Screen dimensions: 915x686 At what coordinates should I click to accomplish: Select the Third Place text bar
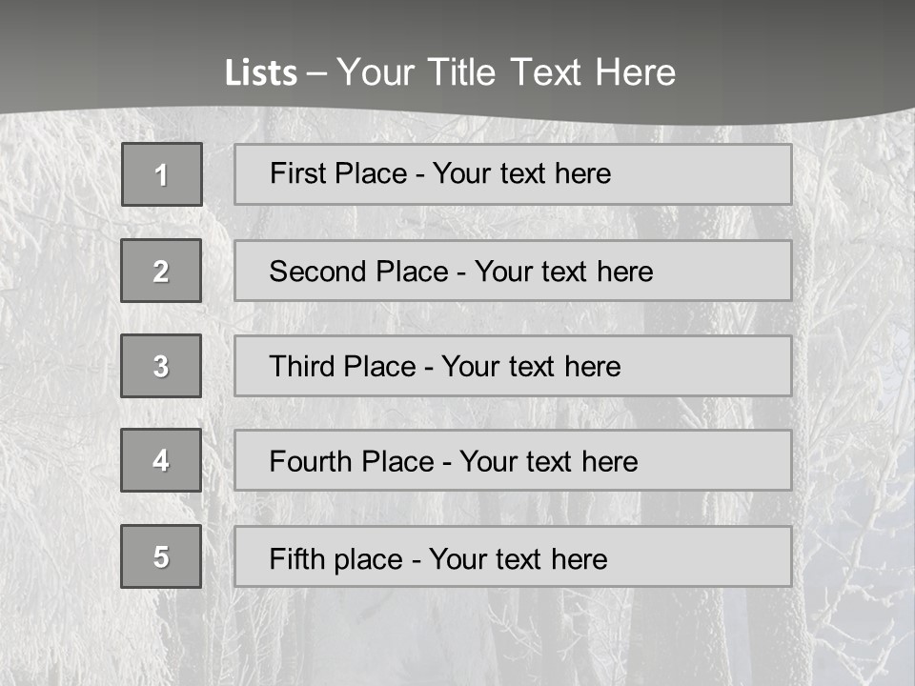coord(513,366)
